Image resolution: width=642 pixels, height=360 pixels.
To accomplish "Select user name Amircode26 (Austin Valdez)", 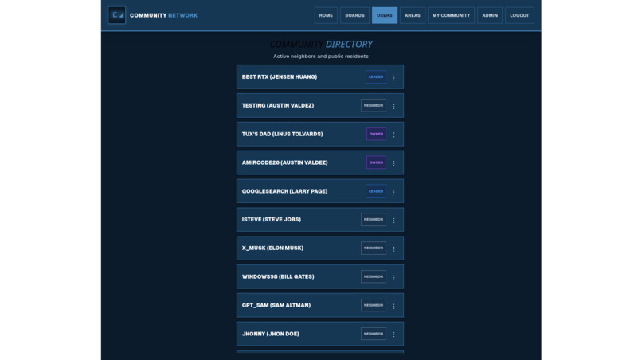I will (284, 162).
